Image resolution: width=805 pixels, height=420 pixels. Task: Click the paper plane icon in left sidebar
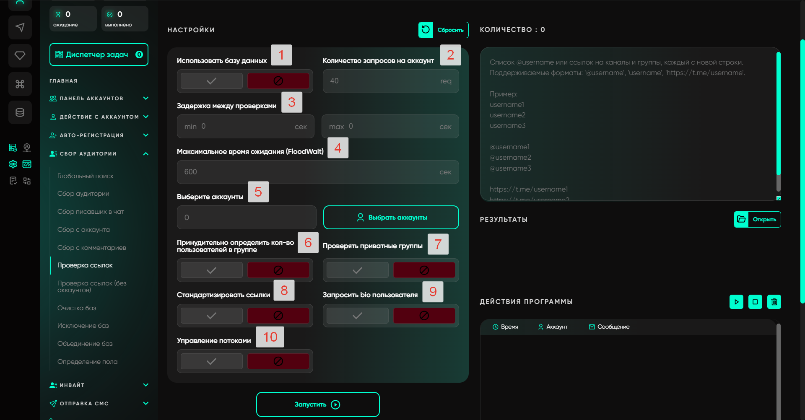tap(20, 28)
